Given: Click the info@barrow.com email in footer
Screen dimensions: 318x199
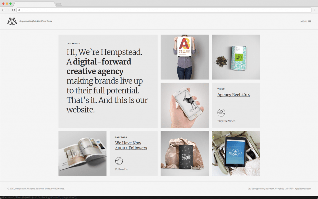Looking at the screenshot, I should tap(302, 189).
